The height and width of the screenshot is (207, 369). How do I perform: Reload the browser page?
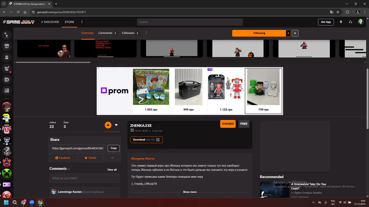coord(18,12)
